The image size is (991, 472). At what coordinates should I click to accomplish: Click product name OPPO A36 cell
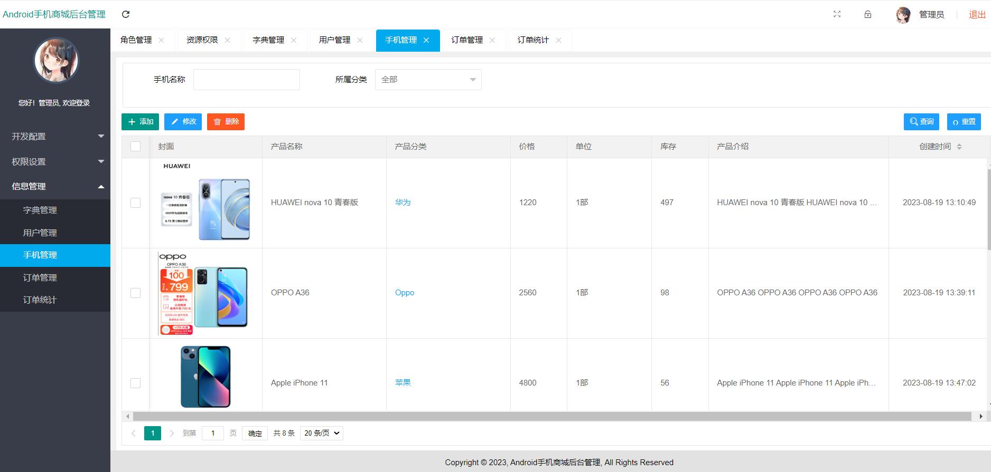(x=290, y=293)
